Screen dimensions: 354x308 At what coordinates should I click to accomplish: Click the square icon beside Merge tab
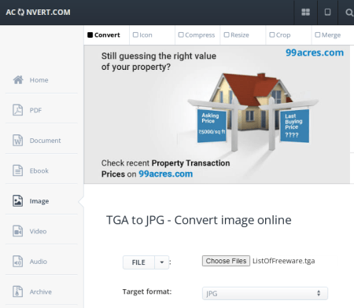318,35
